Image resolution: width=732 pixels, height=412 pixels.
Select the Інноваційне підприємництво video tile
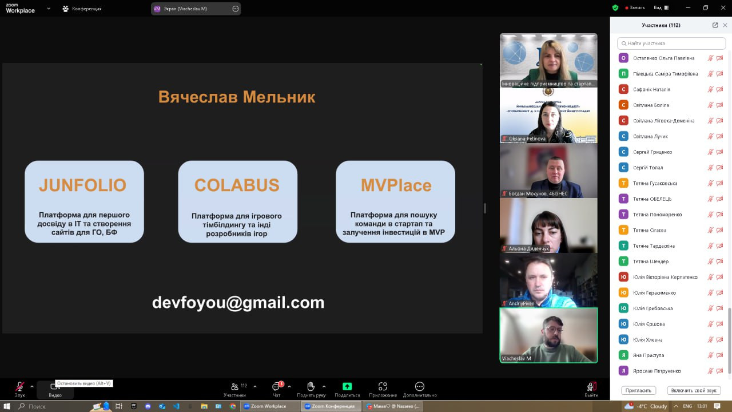tap(548, 61)
